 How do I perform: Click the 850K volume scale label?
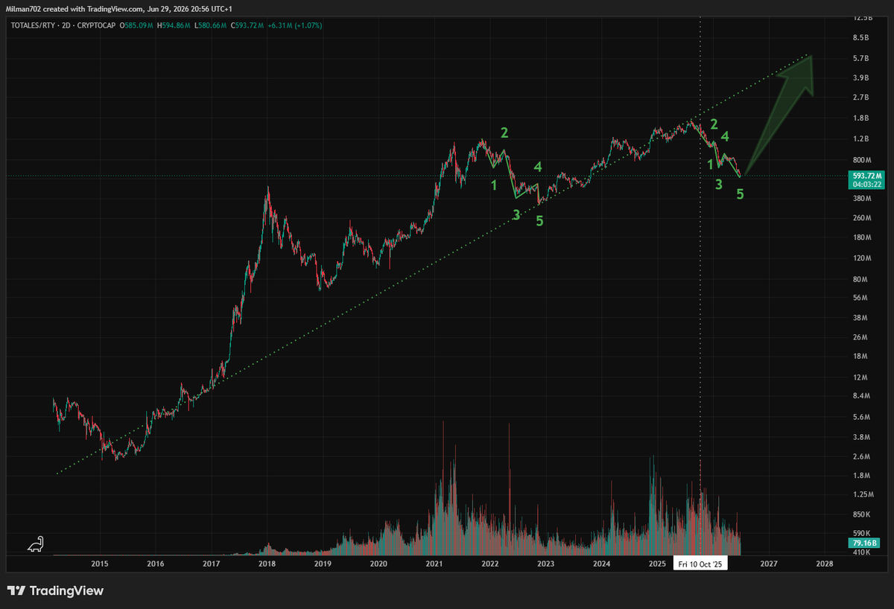[860, 514]
